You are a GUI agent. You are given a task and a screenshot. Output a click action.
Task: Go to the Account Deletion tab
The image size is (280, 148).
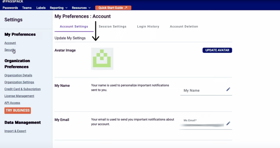pyautogui.click(x=184, y=27)
